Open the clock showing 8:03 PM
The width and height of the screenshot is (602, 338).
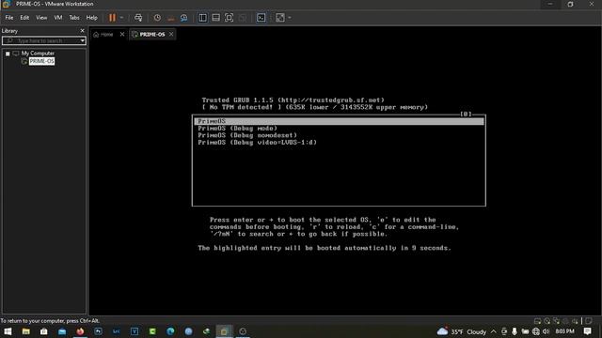click(564, 331)
